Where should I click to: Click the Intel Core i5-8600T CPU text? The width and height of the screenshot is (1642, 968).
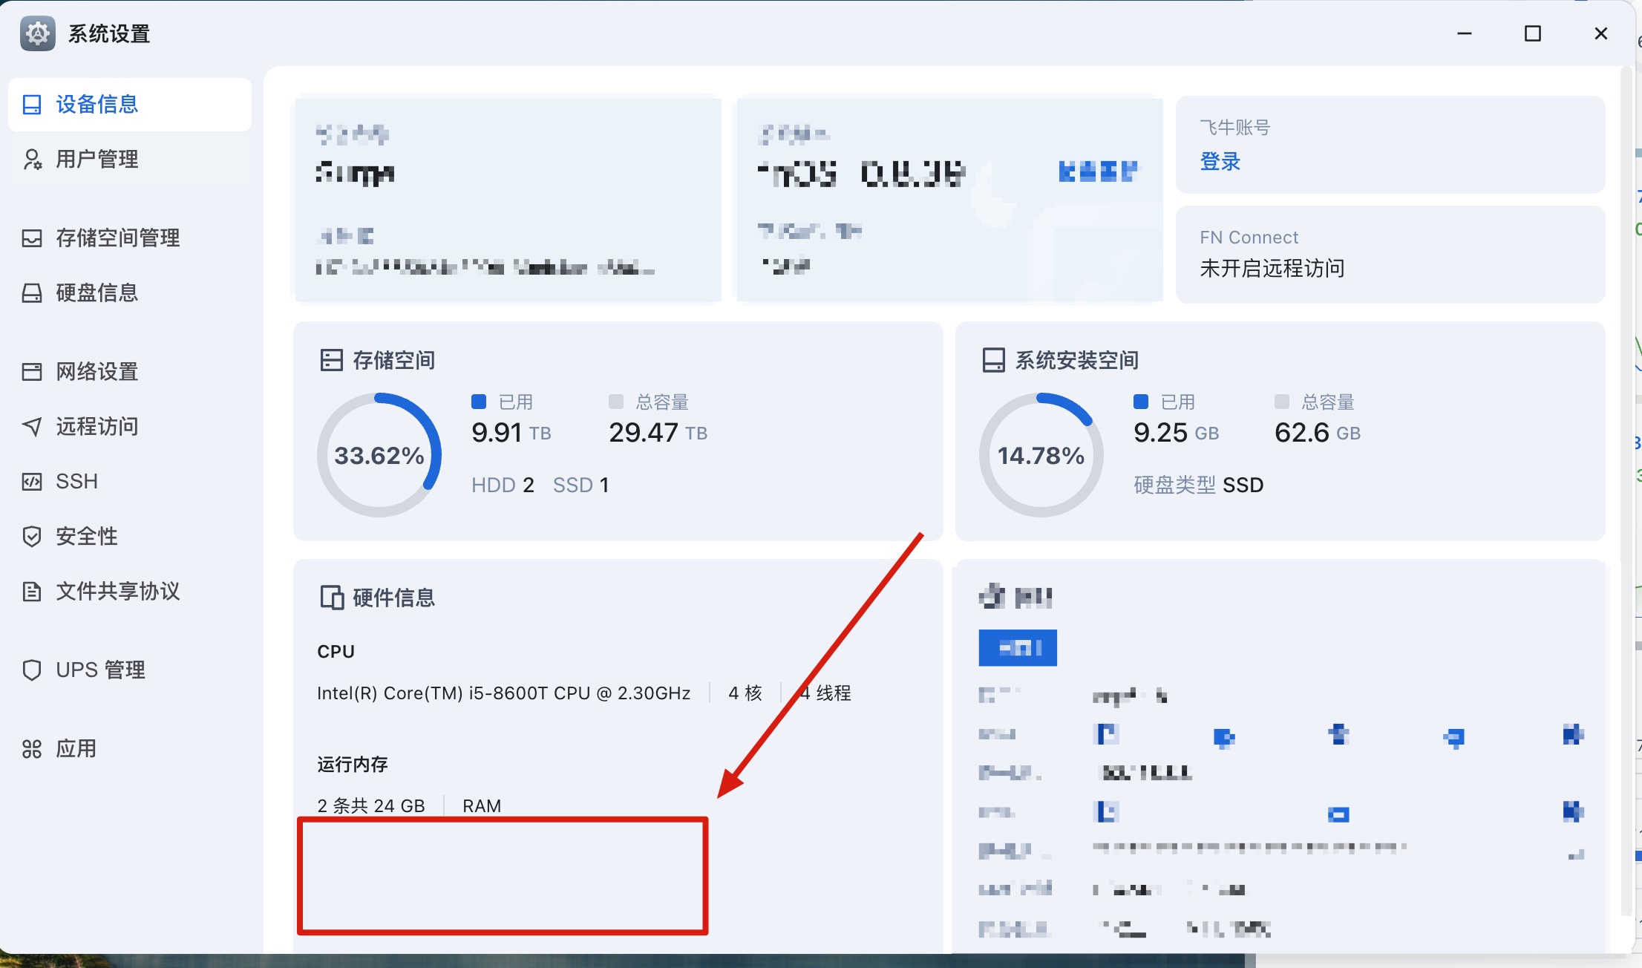pyautogui.click(x=504, y=693)
